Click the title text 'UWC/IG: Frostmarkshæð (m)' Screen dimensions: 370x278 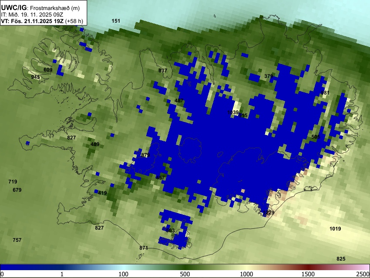(40, 8)
